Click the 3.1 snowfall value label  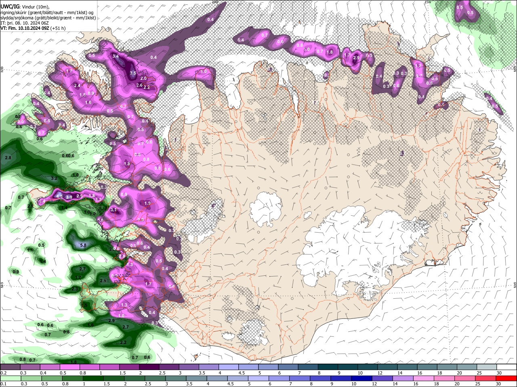[113, 210]
